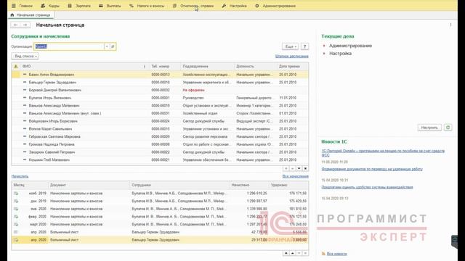
Task: Open the Зарплата menu section
Action: 79,6
